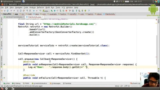Click the Synchronize refresh toolbar icon
The width and height of the screenshot is (160, 90).
(x=8, y=11)
